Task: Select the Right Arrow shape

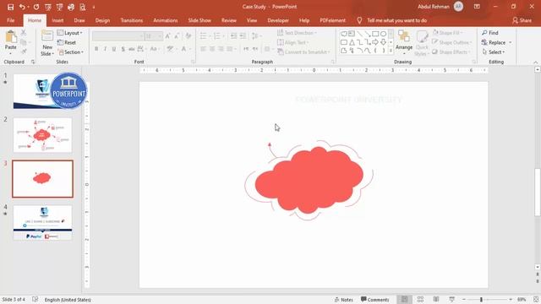Action: pyautogui.click(x=375, y=42)
